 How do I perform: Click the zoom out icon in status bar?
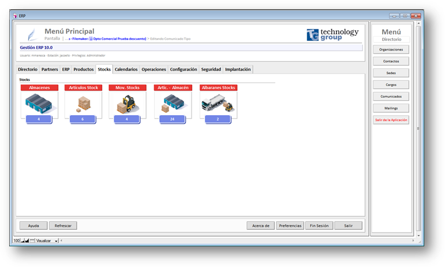tap(23, 241)
